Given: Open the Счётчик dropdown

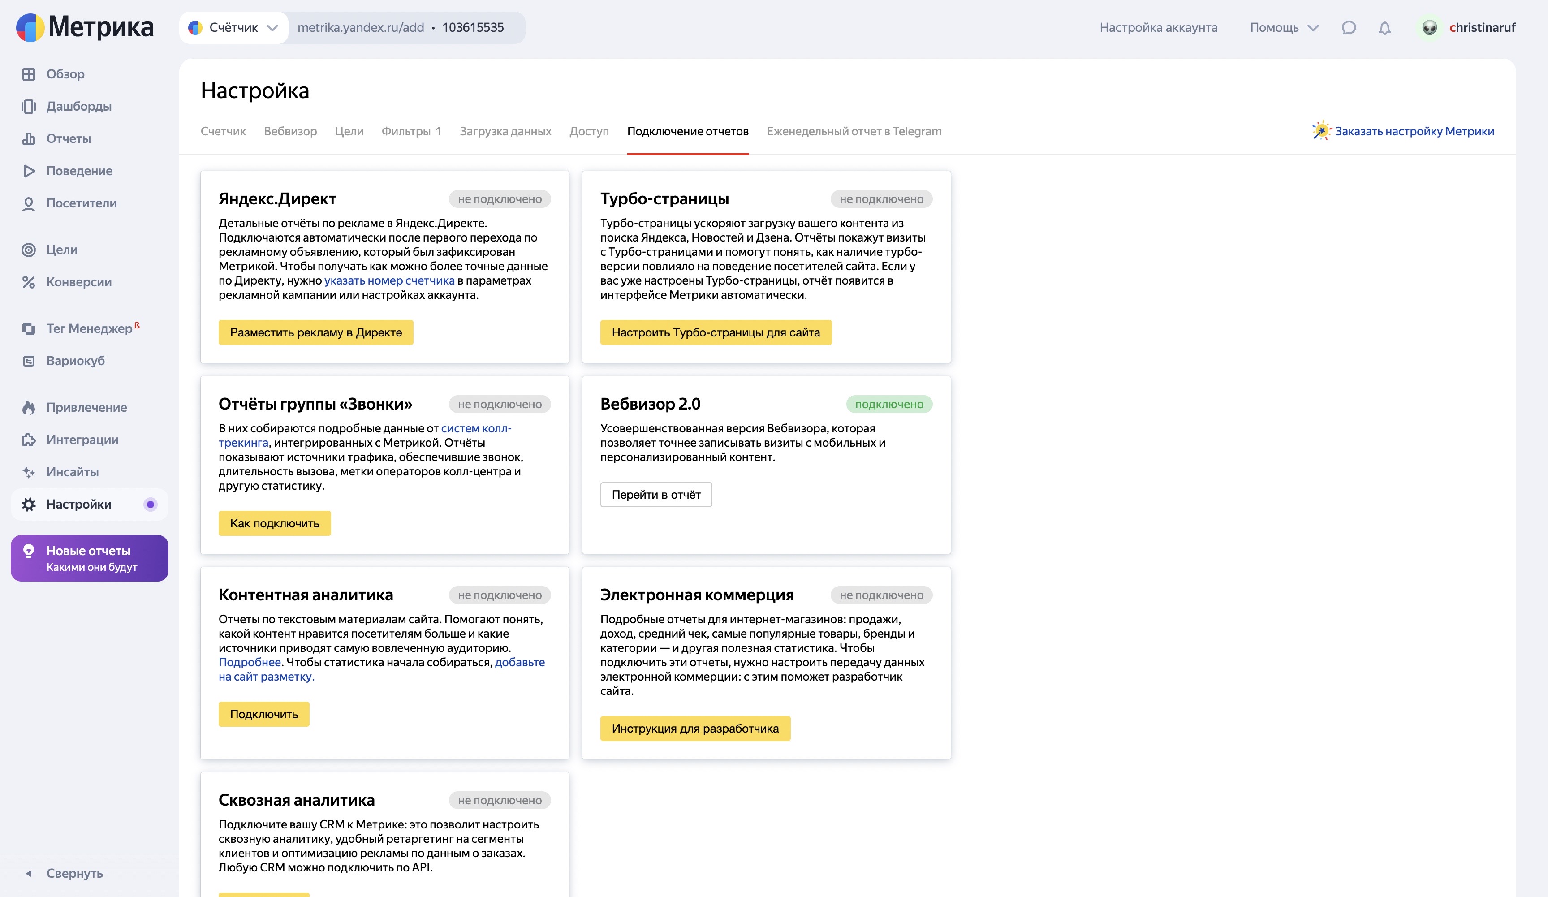Looking at the screenshot, I should coord(233,28).
